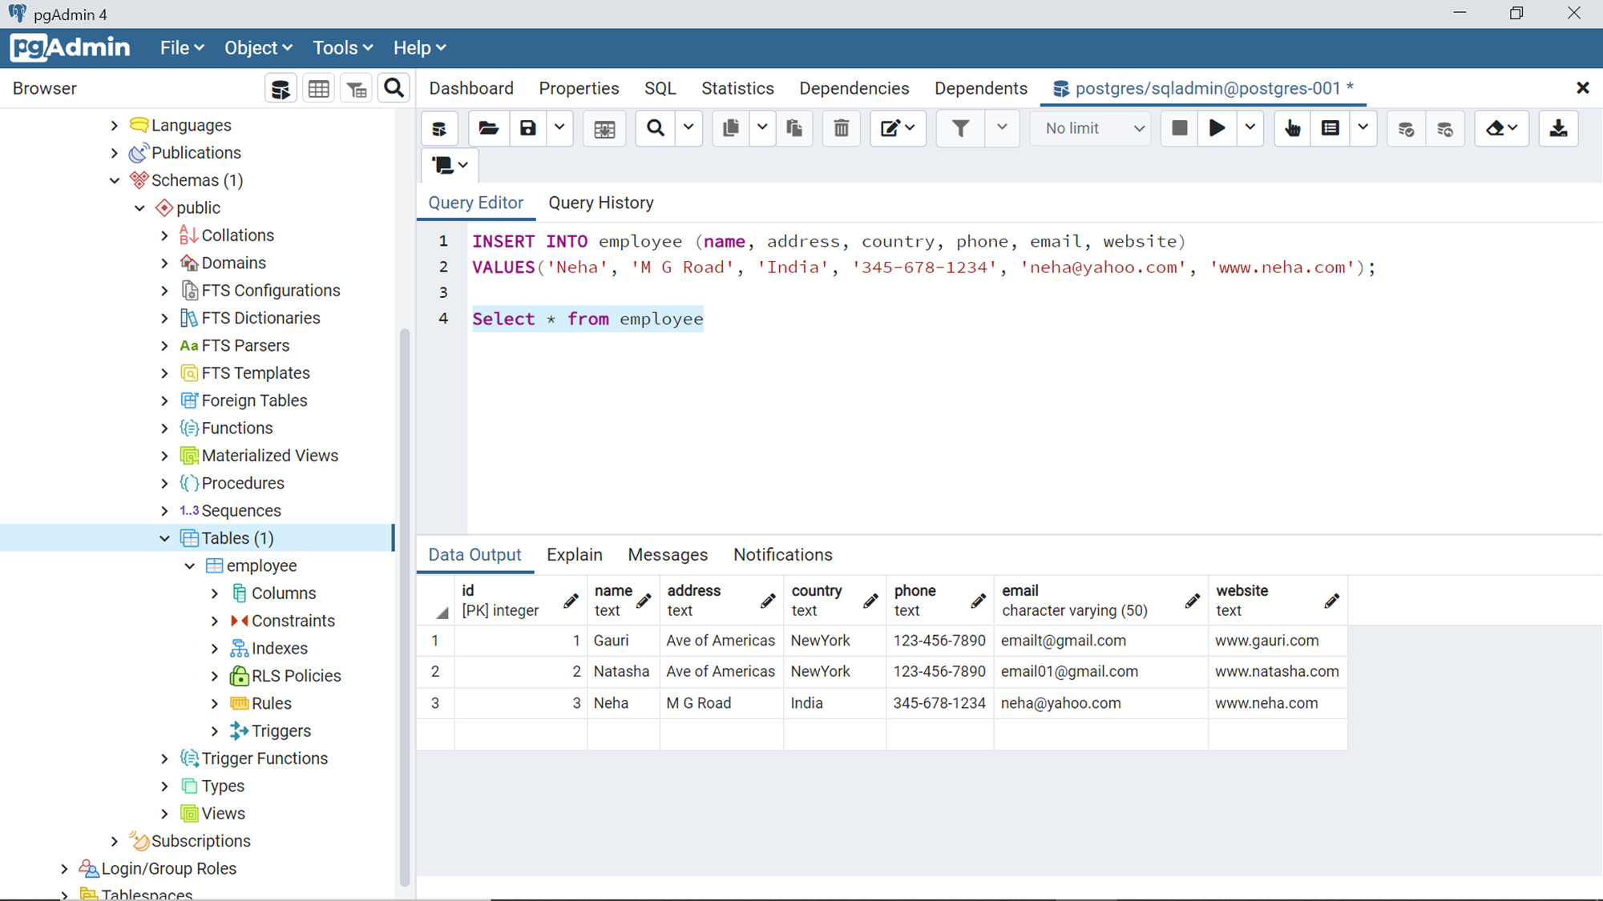This screenshot has height=901, width=1603.
Task: Click the Execute query play button
Action: (x=1217, y=128)
